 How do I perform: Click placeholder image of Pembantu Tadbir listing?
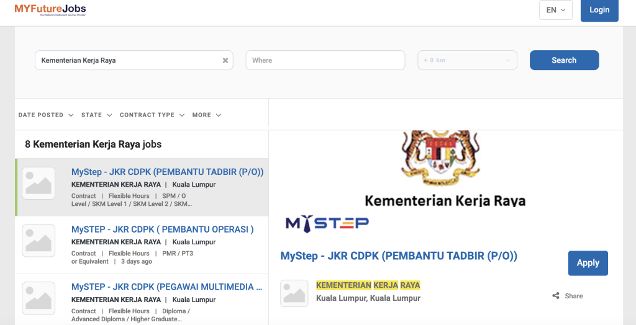[x=39, y=183]
